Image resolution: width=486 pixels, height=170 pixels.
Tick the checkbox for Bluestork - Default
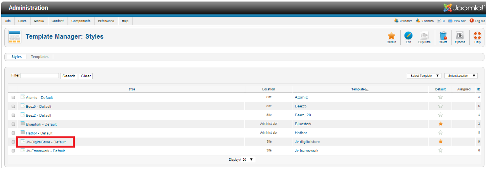pos(13,124)
